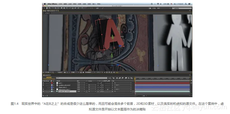Open the After Effects application menu

(x=52, y=4)
